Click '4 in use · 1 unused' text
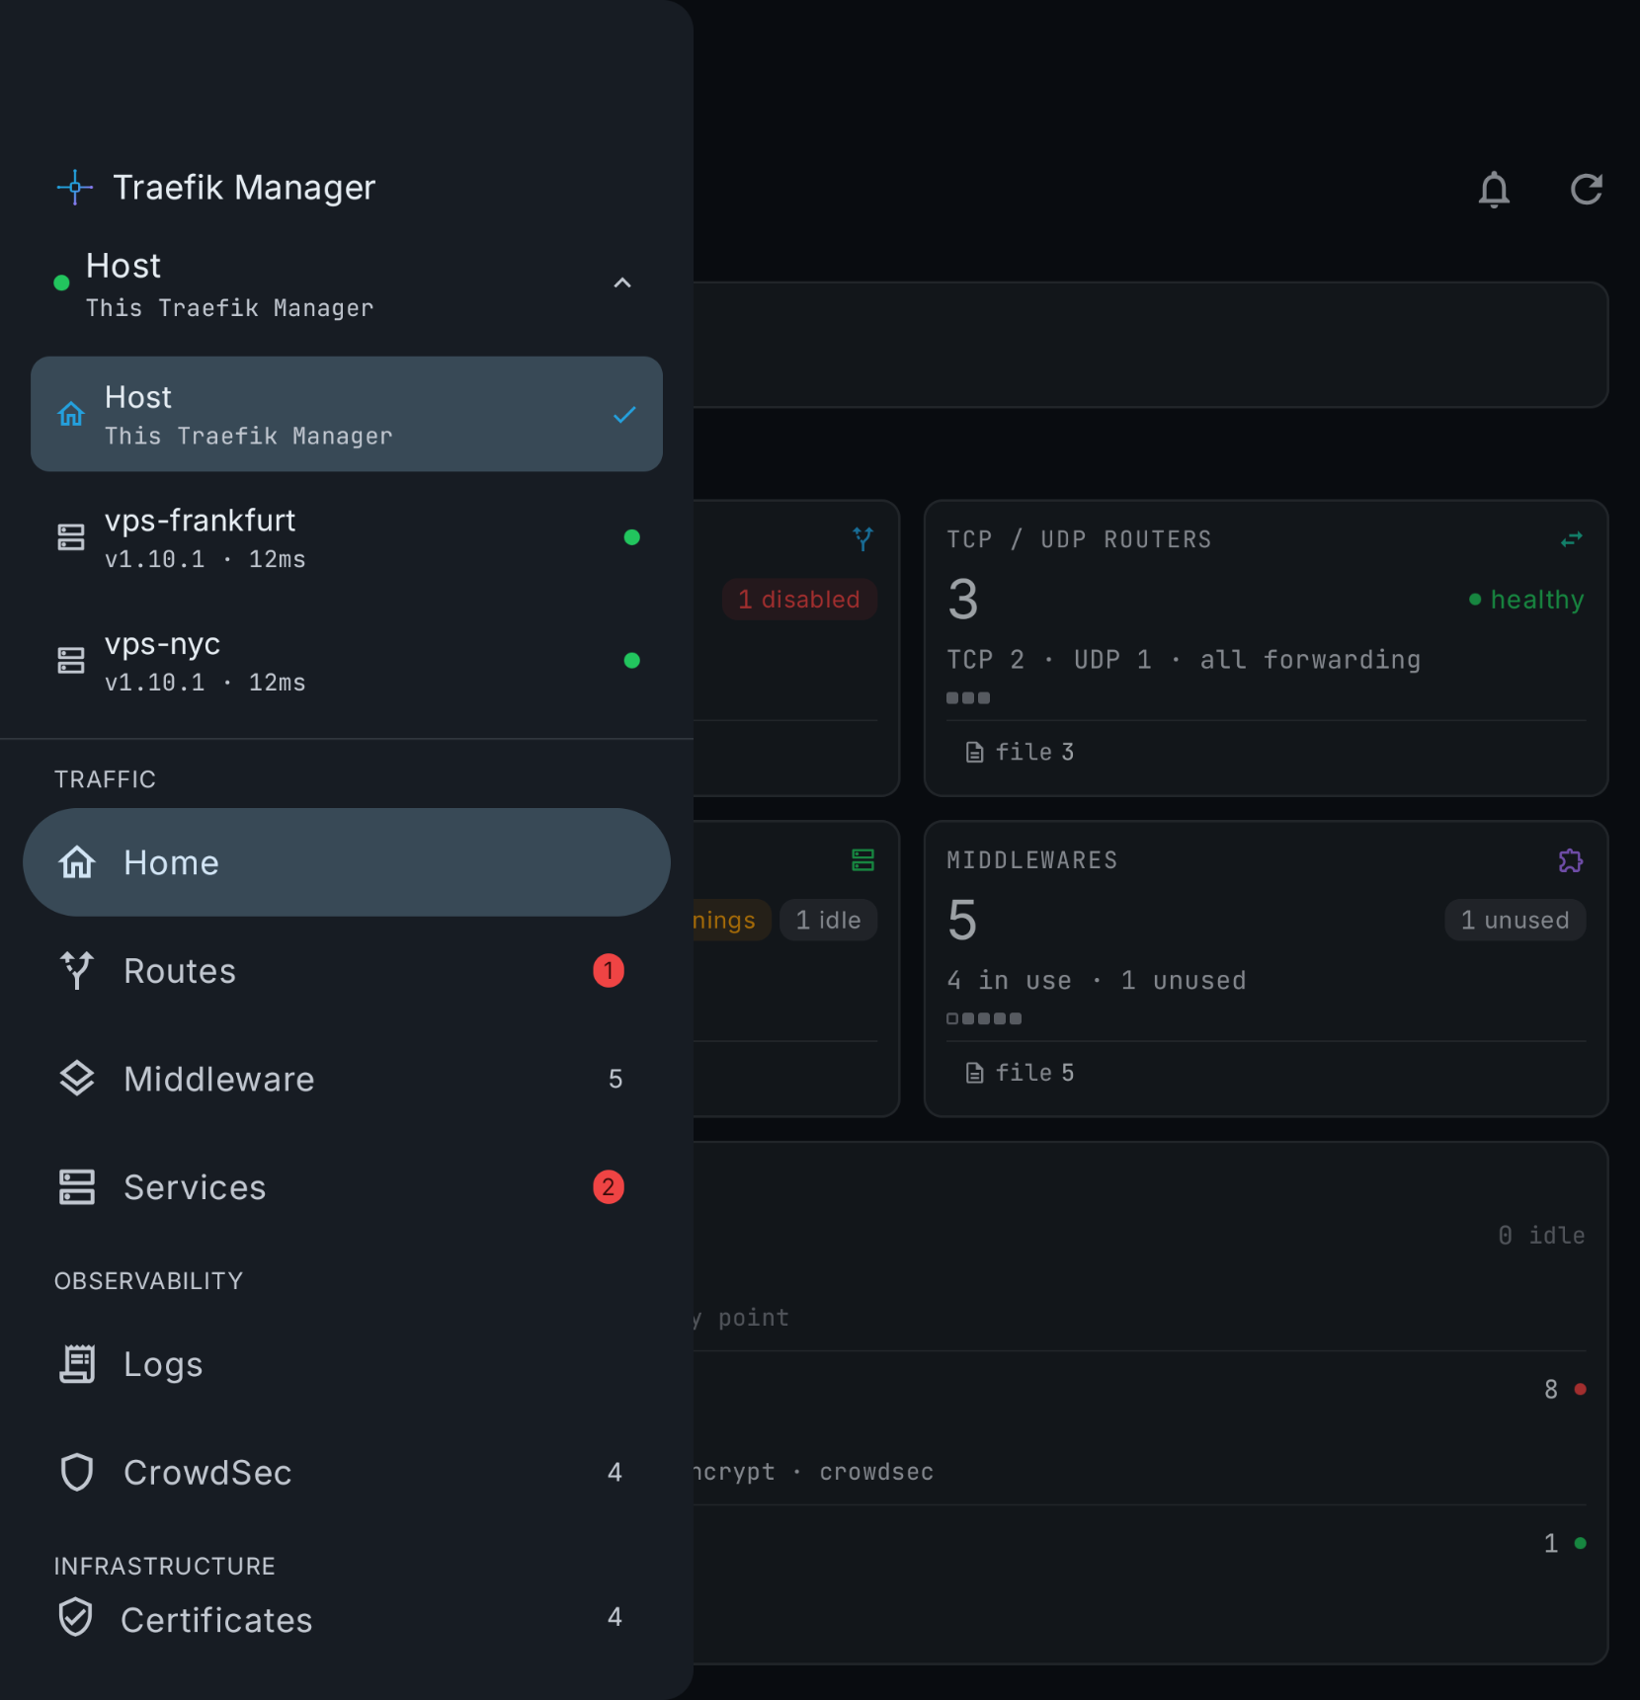 (1097, 981)
